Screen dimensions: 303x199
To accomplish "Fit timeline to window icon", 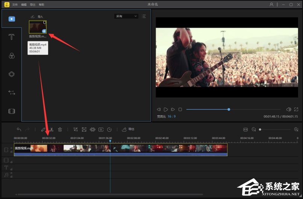I will [245, 130].
